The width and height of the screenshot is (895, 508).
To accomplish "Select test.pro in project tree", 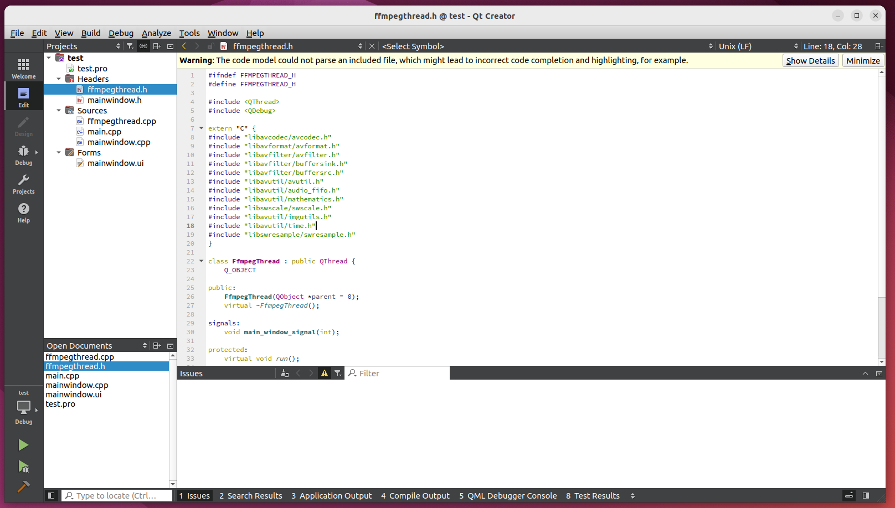I will pyautogui.click(x=92, y=69).
